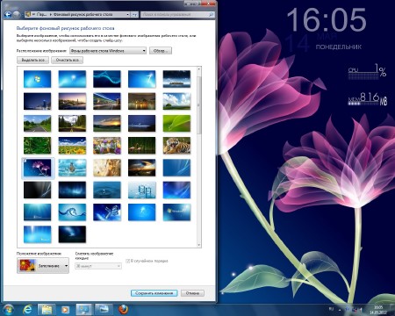Select the ocean wave splash wallpaper
This screenshot has width=395, height=316.
point(72,212)
